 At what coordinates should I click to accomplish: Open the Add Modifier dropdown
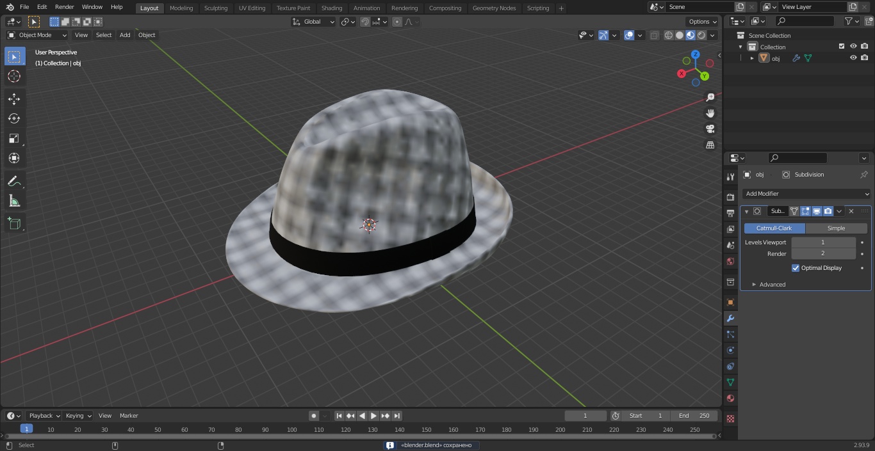[807, 194]
